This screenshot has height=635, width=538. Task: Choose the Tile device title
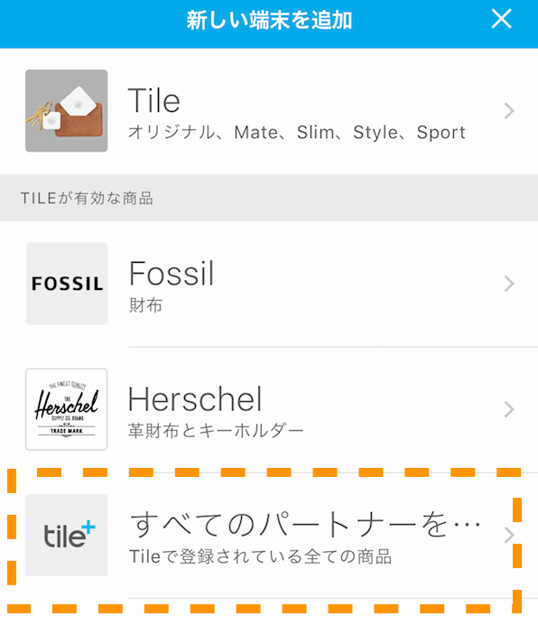click(x=154, y=100)
